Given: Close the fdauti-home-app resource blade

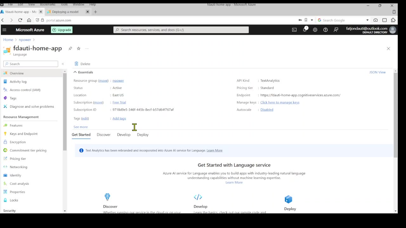Looking at the screenshot, I should point(388,48).
